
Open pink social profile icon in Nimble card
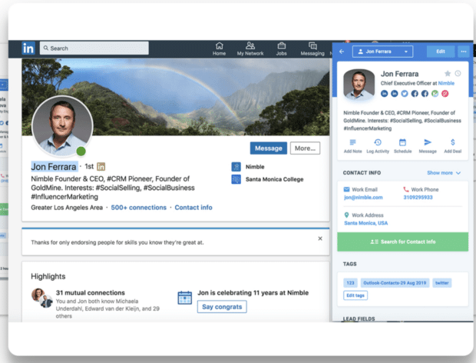[x=445, y=94]
